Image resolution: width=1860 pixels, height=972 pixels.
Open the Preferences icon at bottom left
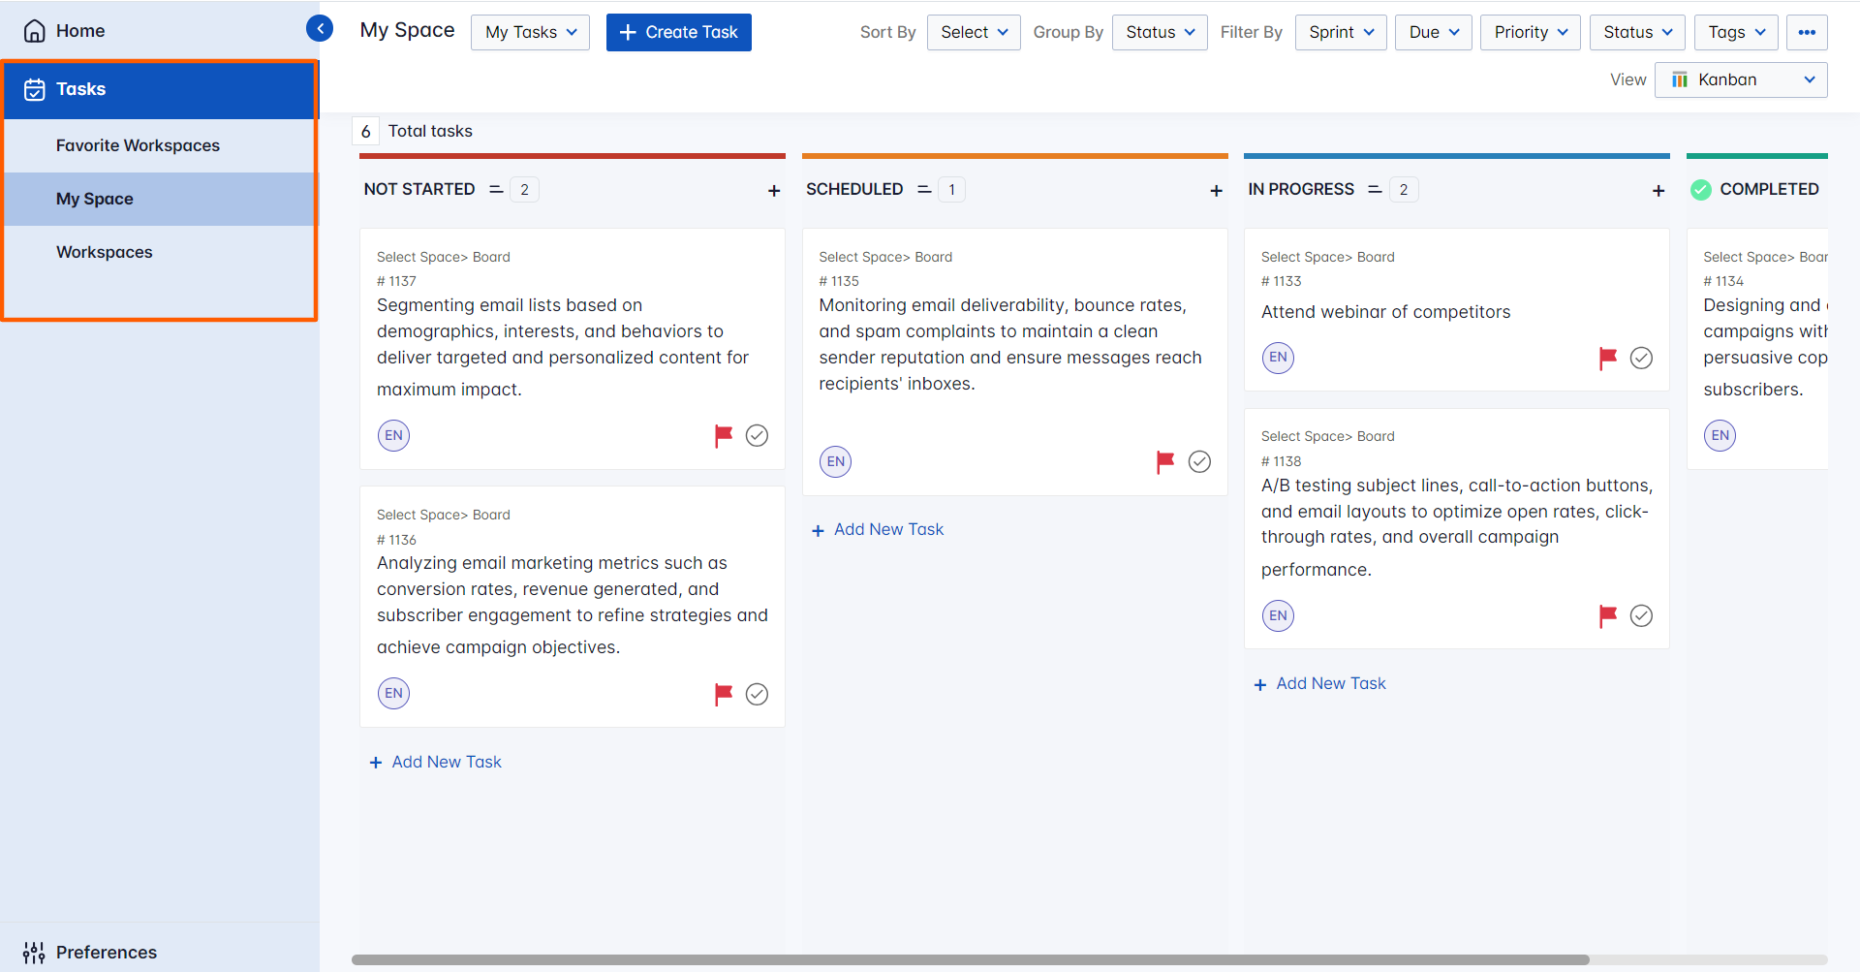pyautogui.click(x=34, y=952)
